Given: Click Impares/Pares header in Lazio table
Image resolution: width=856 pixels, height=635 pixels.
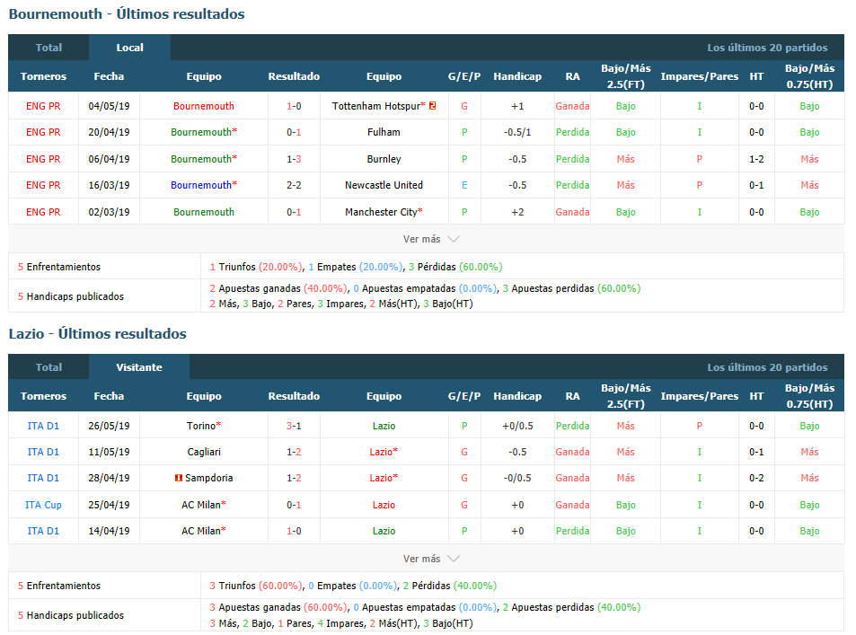Looking at the screenshot, I should pos(700,396).
